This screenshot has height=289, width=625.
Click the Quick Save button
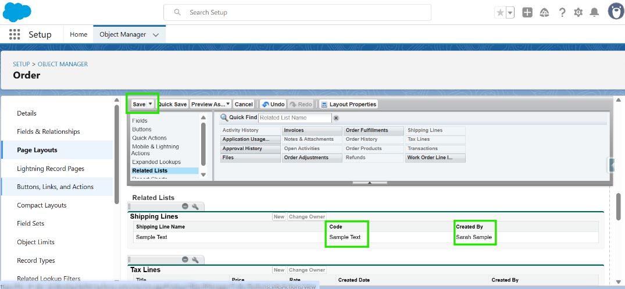pos(173,104)
